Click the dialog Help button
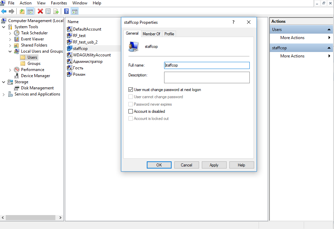Viewport: 334px width, 229px height. click(x=241, y=165)
